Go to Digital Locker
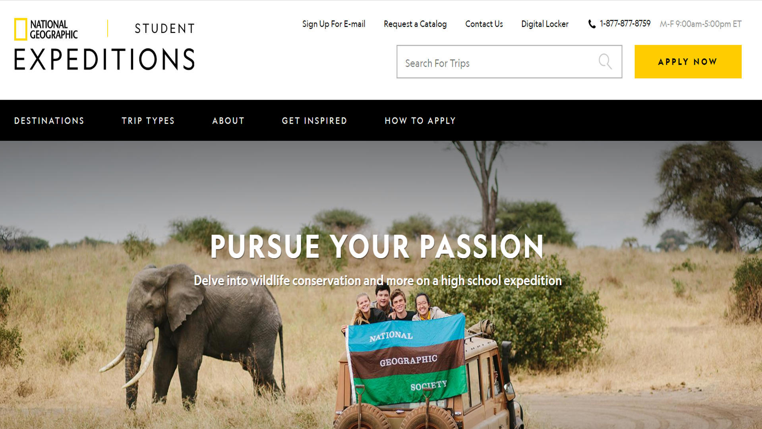762x429 pixels. pos(545,24)
